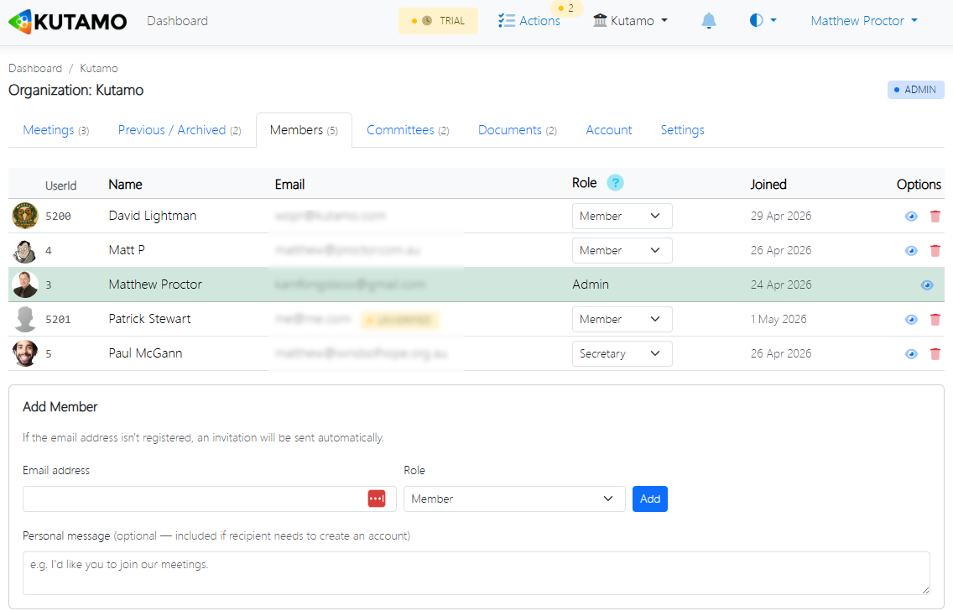Click Matt P's avatar
The height and width of the screenshot is (611, 953).
(25, 250)
